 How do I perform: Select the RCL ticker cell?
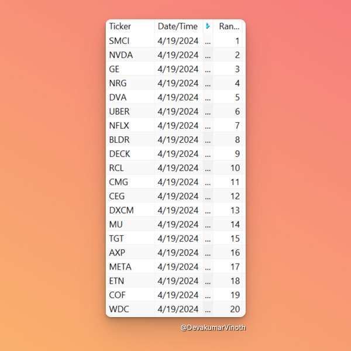(130, 168)
